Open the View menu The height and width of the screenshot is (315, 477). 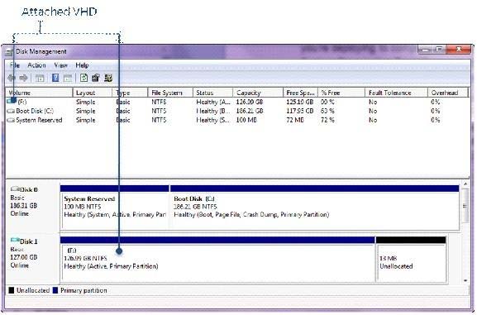click(60, 65)
